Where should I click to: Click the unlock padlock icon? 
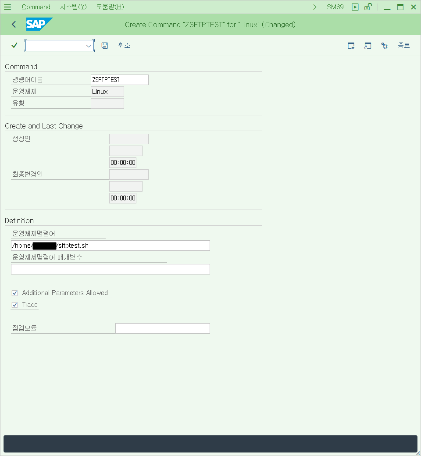(368, 7)
